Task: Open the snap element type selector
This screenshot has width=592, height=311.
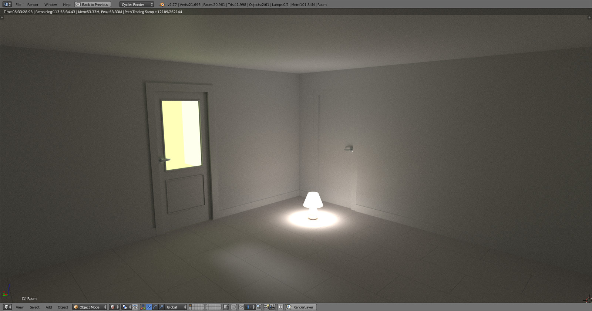Action: 250,307
